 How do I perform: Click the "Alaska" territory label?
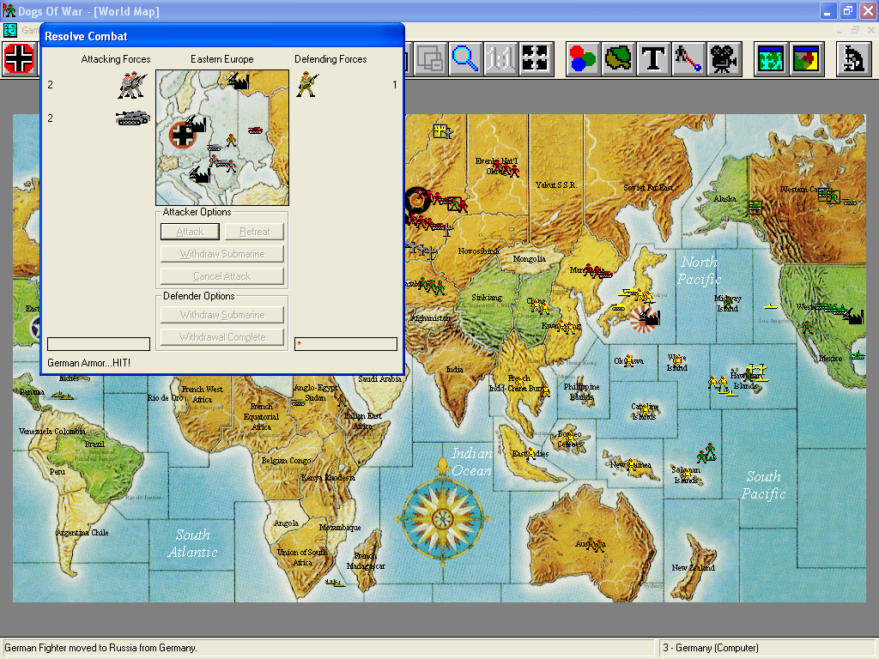tap(724, 198)
